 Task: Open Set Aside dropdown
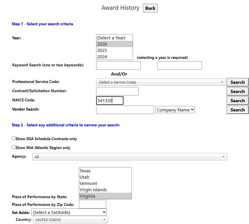click(69, 212)
